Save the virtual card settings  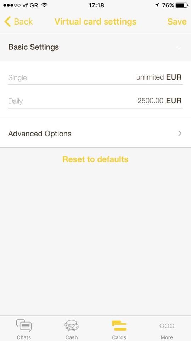point(177,22)
